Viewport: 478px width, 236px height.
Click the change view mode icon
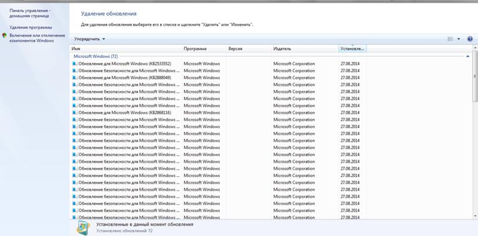coord(451,39)
